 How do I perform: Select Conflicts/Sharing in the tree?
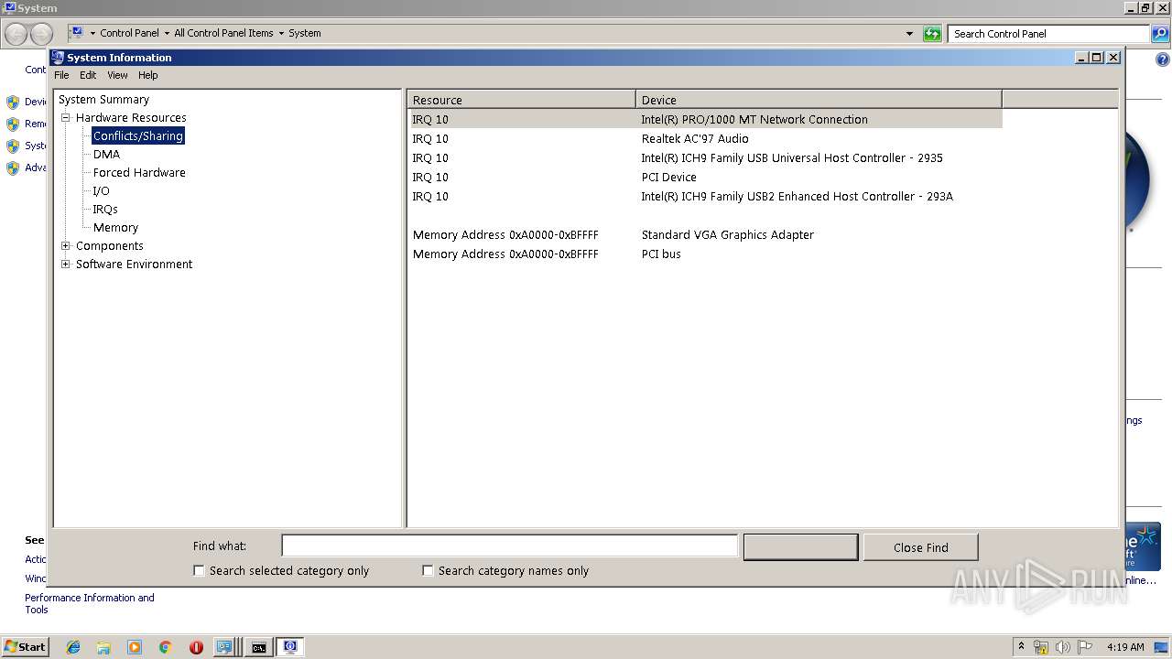click(138, 135)
